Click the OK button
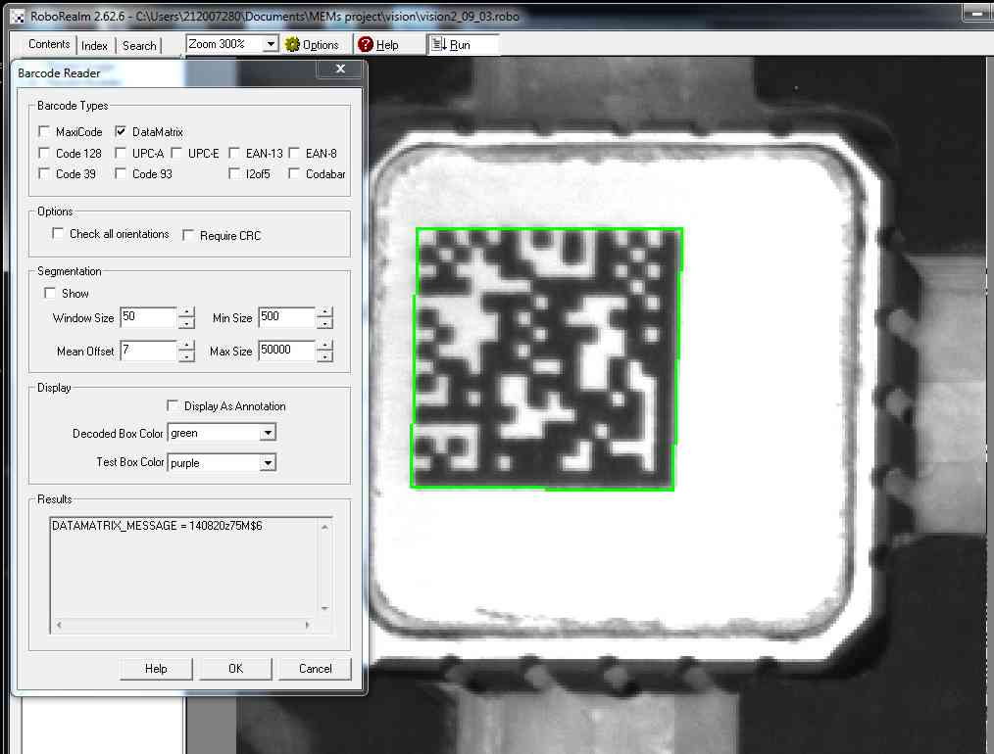This screenshot has width=994, height=754. pyautogui.click(x=235, y=669)
